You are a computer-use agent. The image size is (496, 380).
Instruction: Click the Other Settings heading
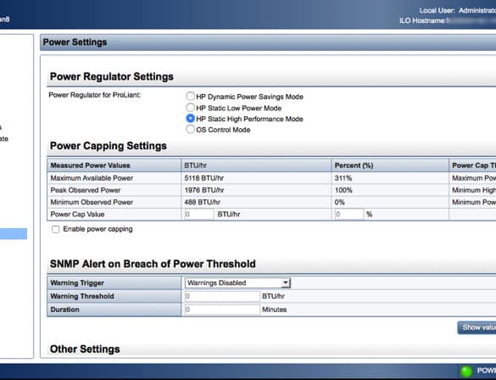[85, 349]
